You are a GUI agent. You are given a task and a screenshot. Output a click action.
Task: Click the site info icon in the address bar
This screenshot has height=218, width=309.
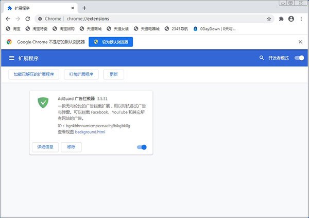point(40,19)
